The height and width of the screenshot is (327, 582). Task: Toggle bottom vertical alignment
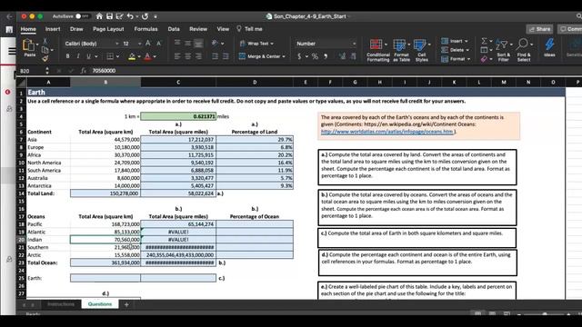click(198, 43)
